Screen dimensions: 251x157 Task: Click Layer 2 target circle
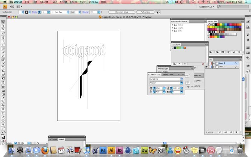click(236, 63)
